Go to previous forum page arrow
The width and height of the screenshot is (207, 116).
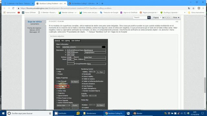click(x=167, y=17)
